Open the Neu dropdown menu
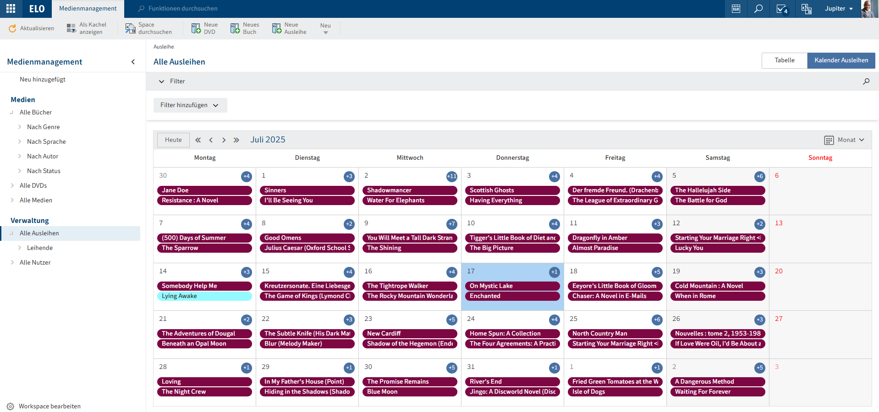 (x=325, y=28)
